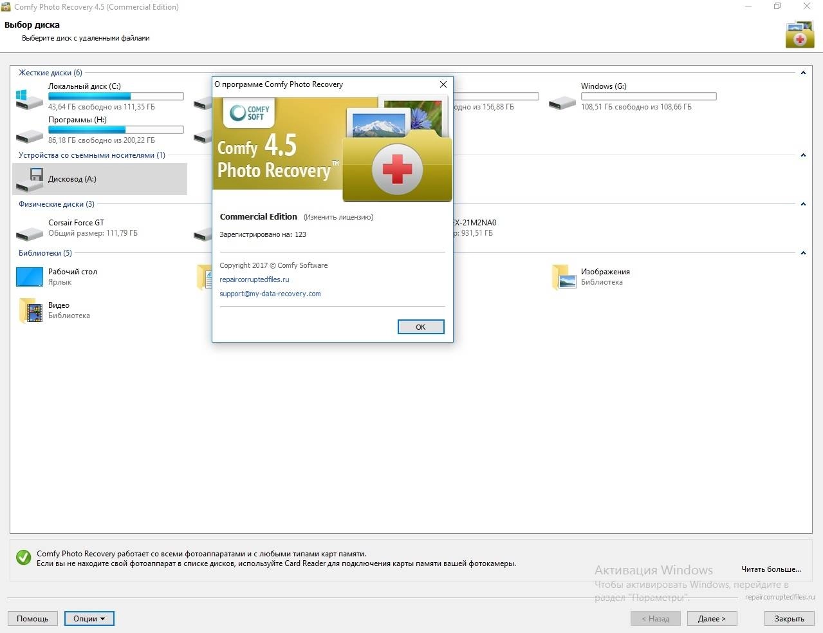Screen dimensions: 823x633
Task: Minimize the Comfy Photo Recovery window
Action: (748, 6)
